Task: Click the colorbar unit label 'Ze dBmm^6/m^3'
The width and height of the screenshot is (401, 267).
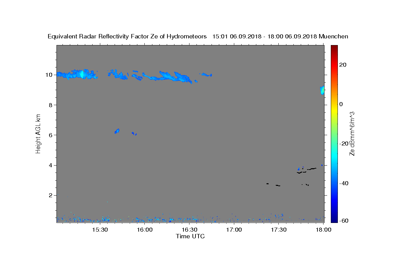Action: point(352,133)
